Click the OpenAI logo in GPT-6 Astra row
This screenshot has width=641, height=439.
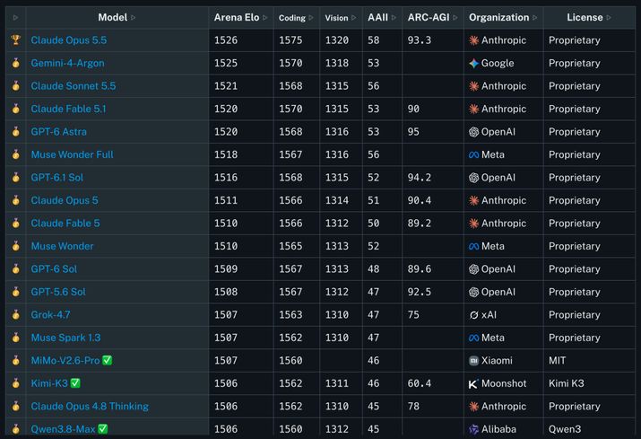[473, 132]
